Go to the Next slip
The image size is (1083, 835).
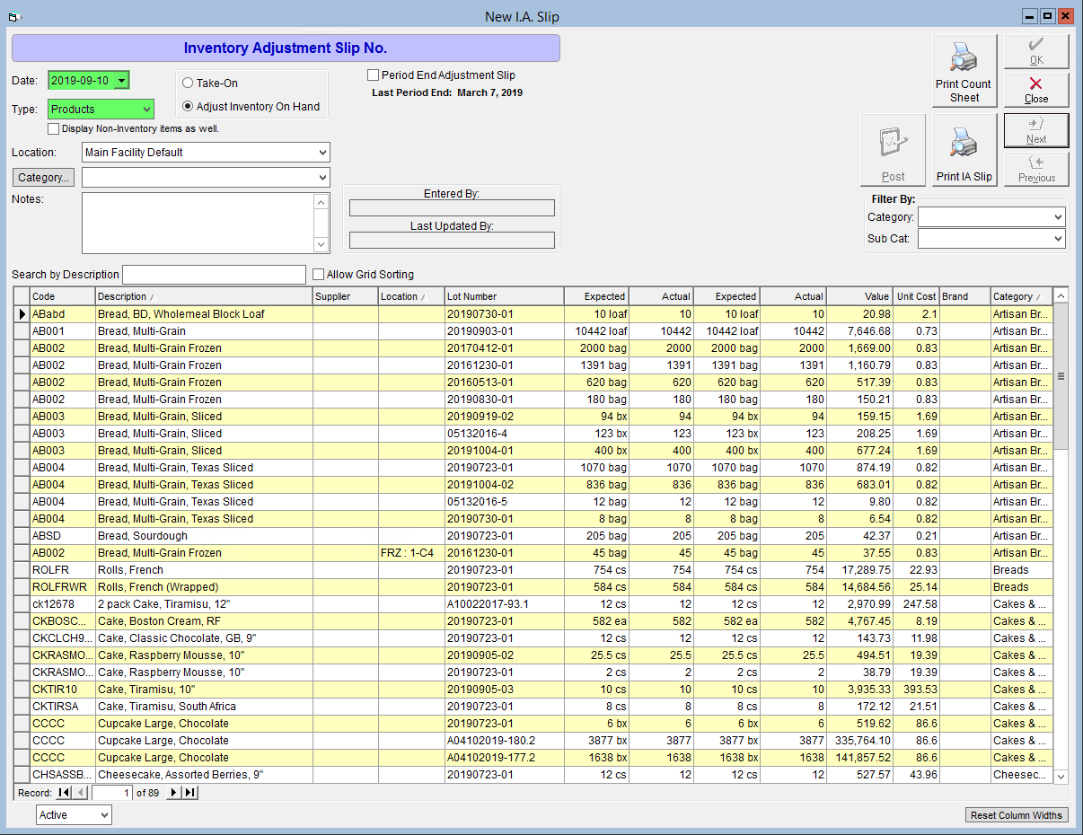point(1036,130)
